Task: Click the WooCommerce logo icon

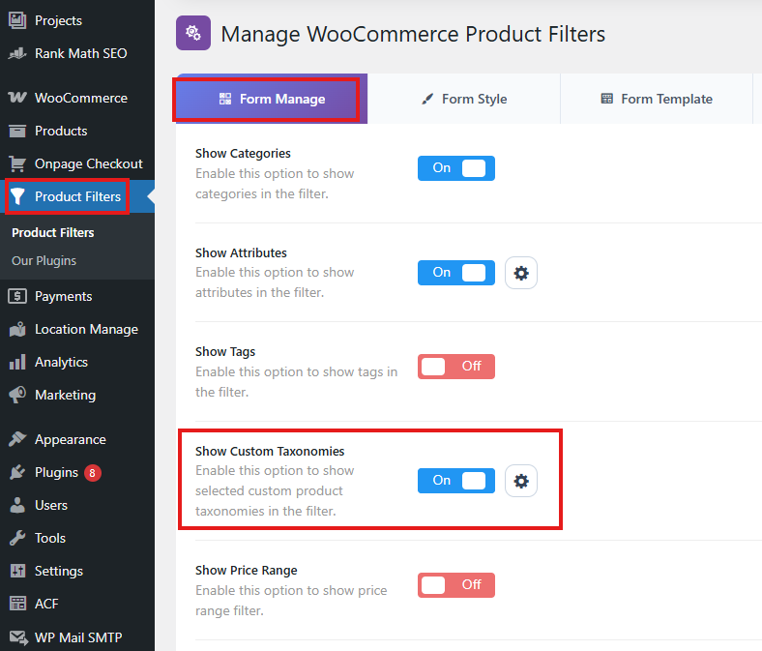Action: coord(17,98)
